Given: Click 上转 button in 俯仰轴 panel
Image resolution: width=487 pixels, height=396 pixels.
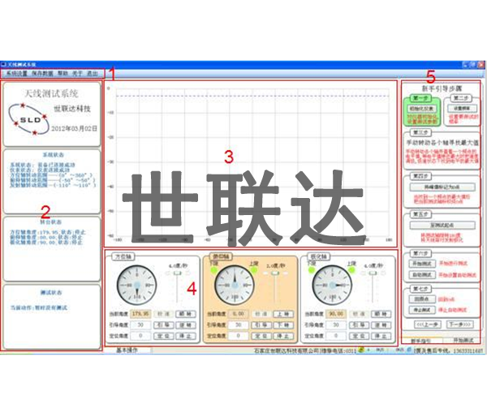Looking at the screenshot, I should [x=283, y=314].
